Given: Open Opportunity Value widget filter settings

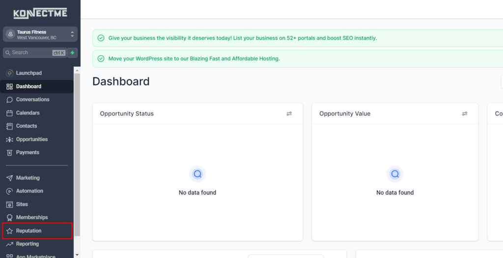Looking at the screenshot, I should [x=464, y=114].
